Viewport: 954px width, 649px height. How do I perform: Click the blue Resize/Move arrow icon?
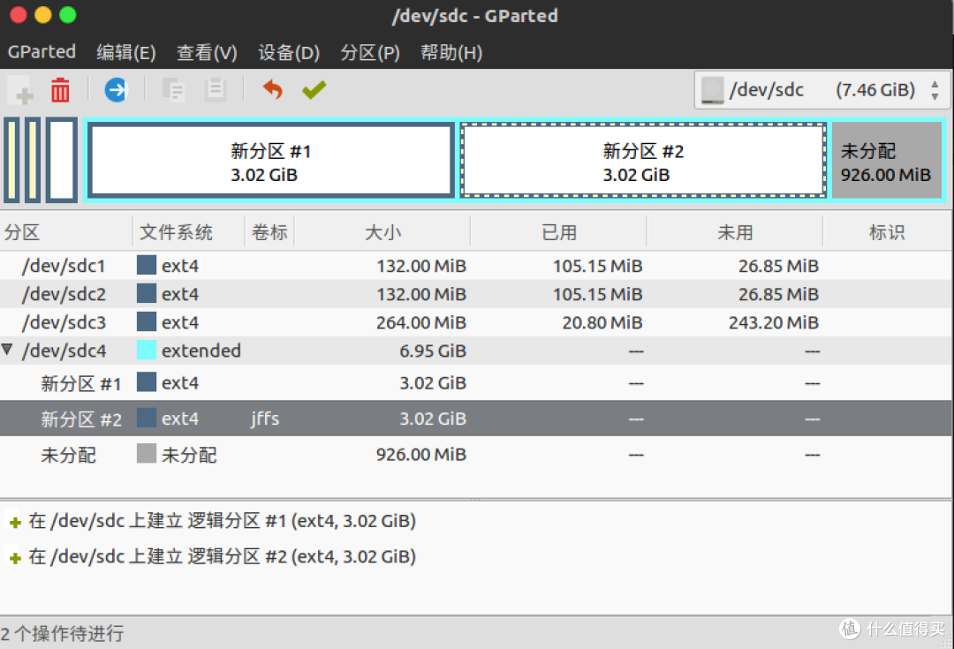pyautogui.click(x=116, y=89)
